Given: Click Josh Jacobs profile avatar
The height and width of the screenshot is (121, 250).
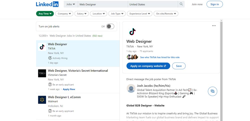Looking at the screenshot, I should pos(131,88).
